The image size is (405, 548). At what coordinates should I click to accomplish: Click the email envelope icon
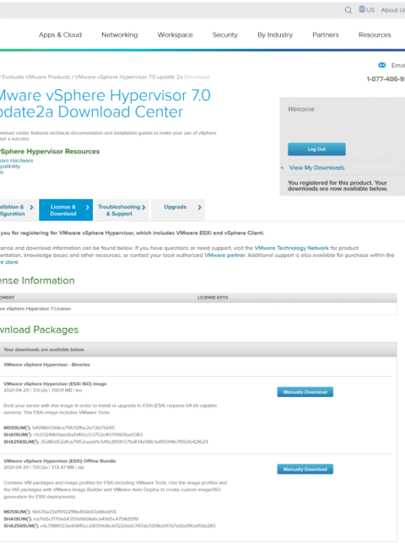click(x=382, y=65)
